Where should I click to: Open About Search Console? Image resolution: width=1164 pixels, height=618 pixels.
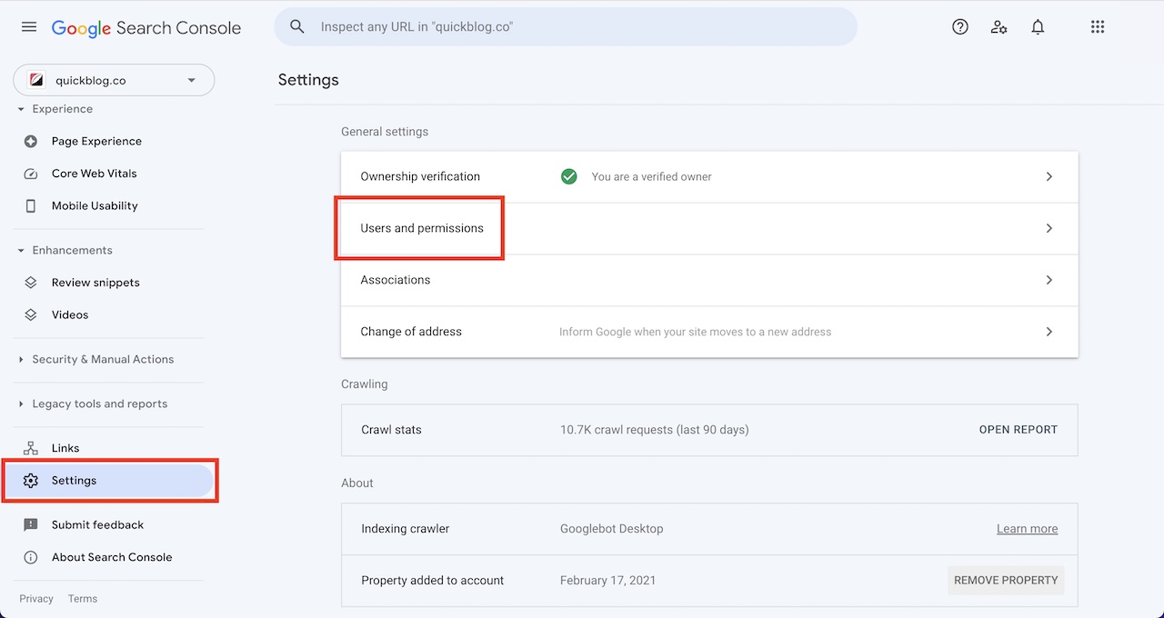pyautogui.click(x=112, y=557)
